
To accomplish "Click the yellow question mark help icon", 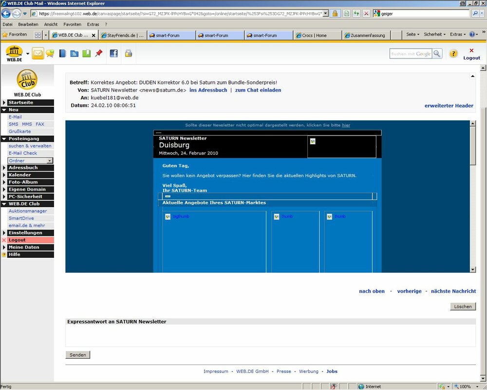I will tap(453, 54).
